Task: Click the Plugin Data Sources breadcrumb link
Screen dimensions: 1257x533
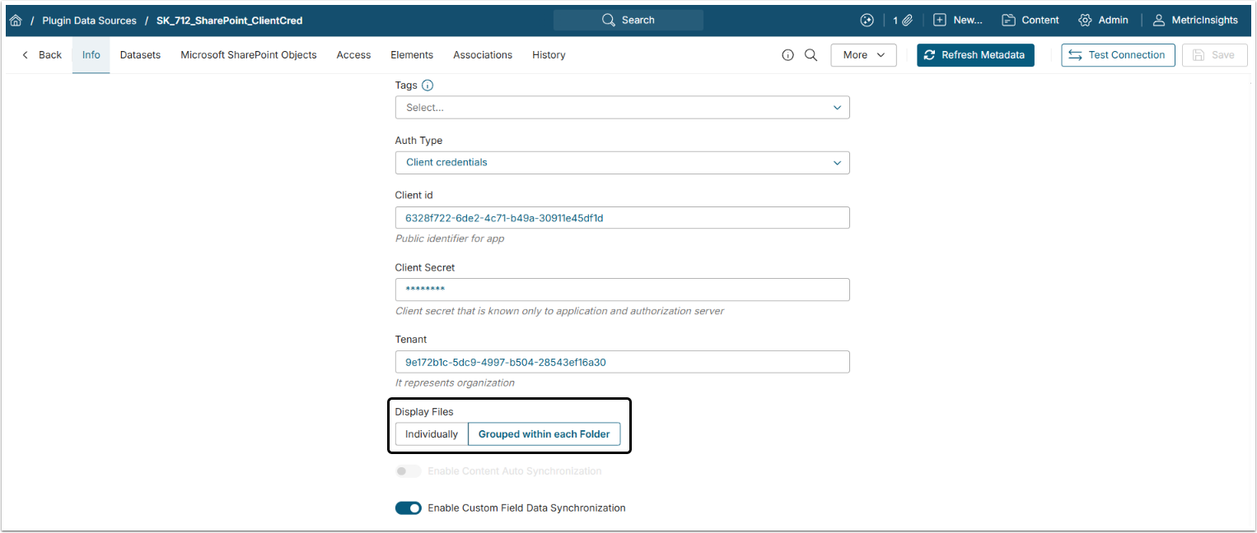Action: (89, 21)
